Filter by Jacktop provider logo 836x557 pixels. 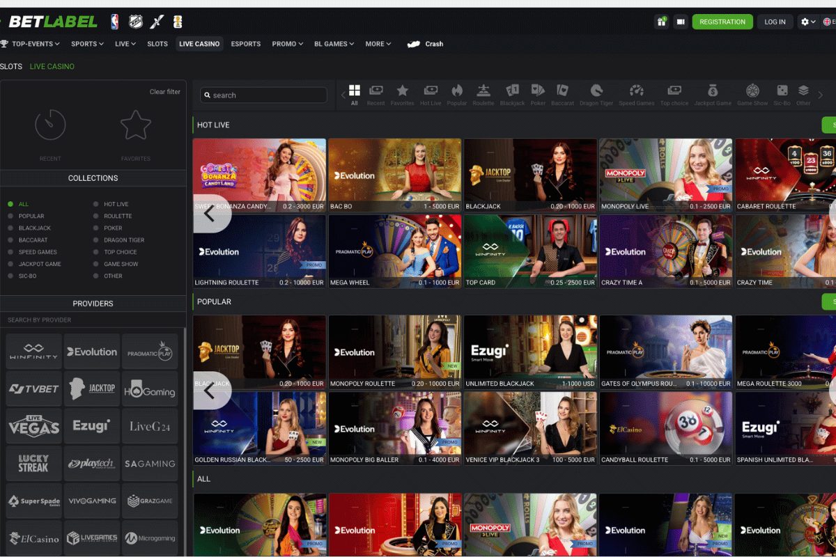point(92,389)
